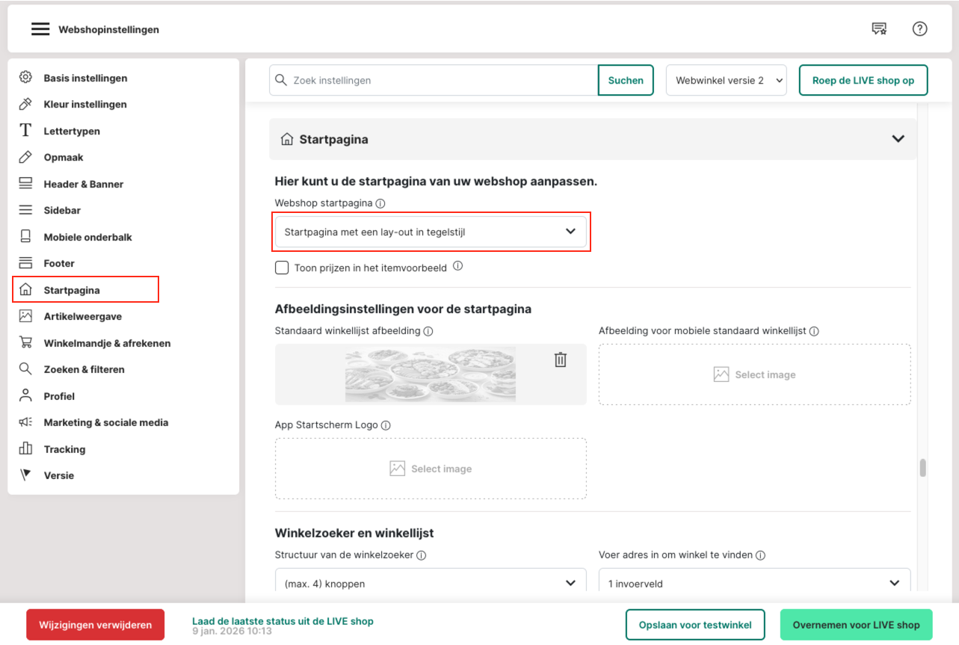Open Winkelmandje & afrekenen settings
Viewport: 959px width, 645px height.
[x=107, y=343]
